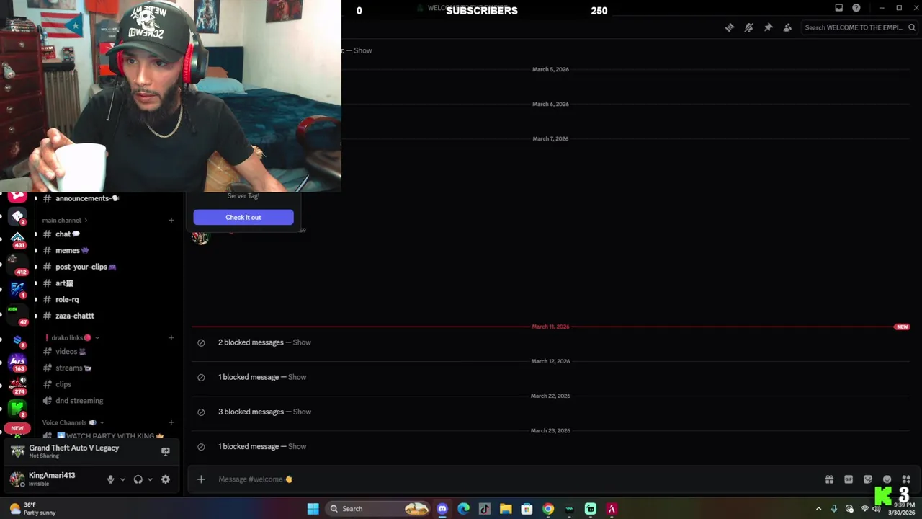The height and width of the screenshot is (519, 922).
Task: Click the red NEW servers indicator
Action: click(17, 428)
